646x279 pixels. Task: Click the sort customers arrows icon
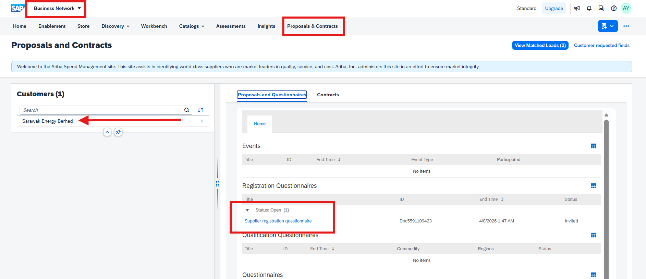tap(200, 110)
